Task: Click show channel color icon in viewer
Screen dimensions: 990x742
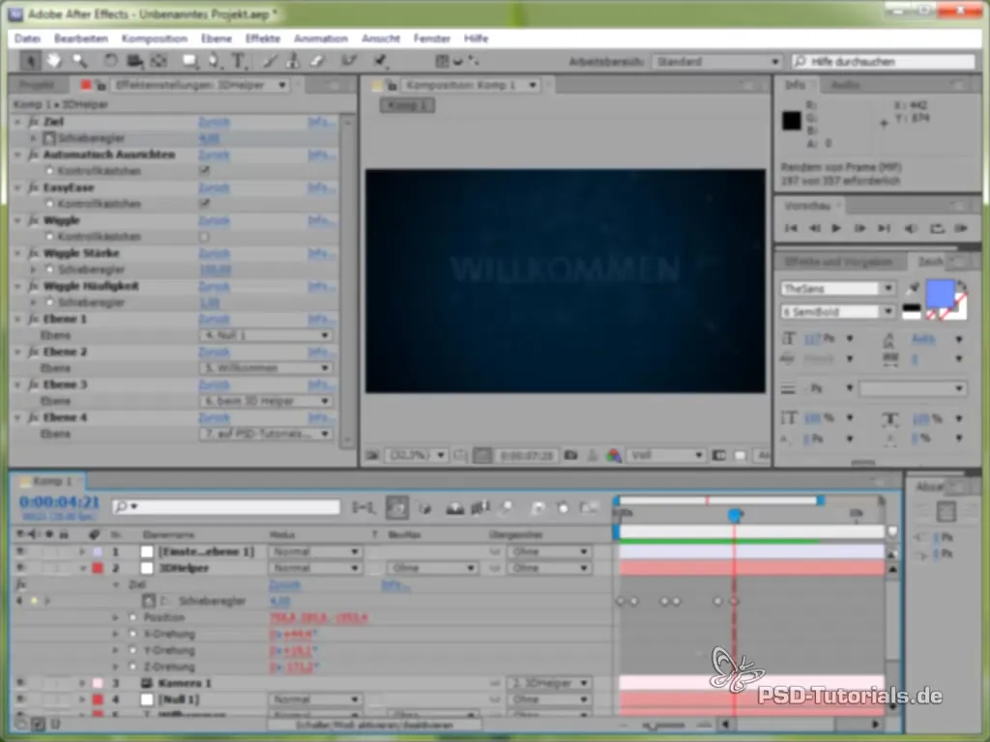Action: (x=613, y=455)
